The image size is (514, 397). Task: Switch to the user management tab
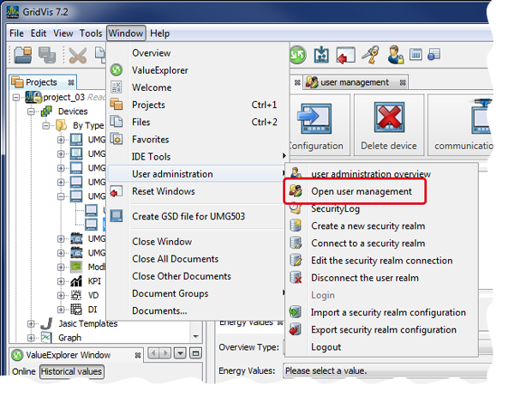[354, 82]
